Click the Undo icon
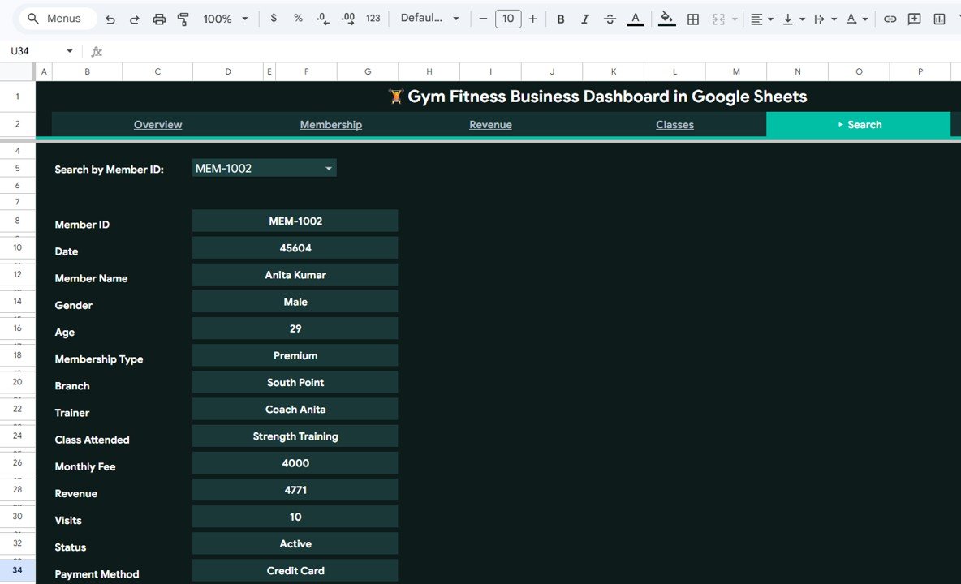961x584 pixels. point(110,18)
